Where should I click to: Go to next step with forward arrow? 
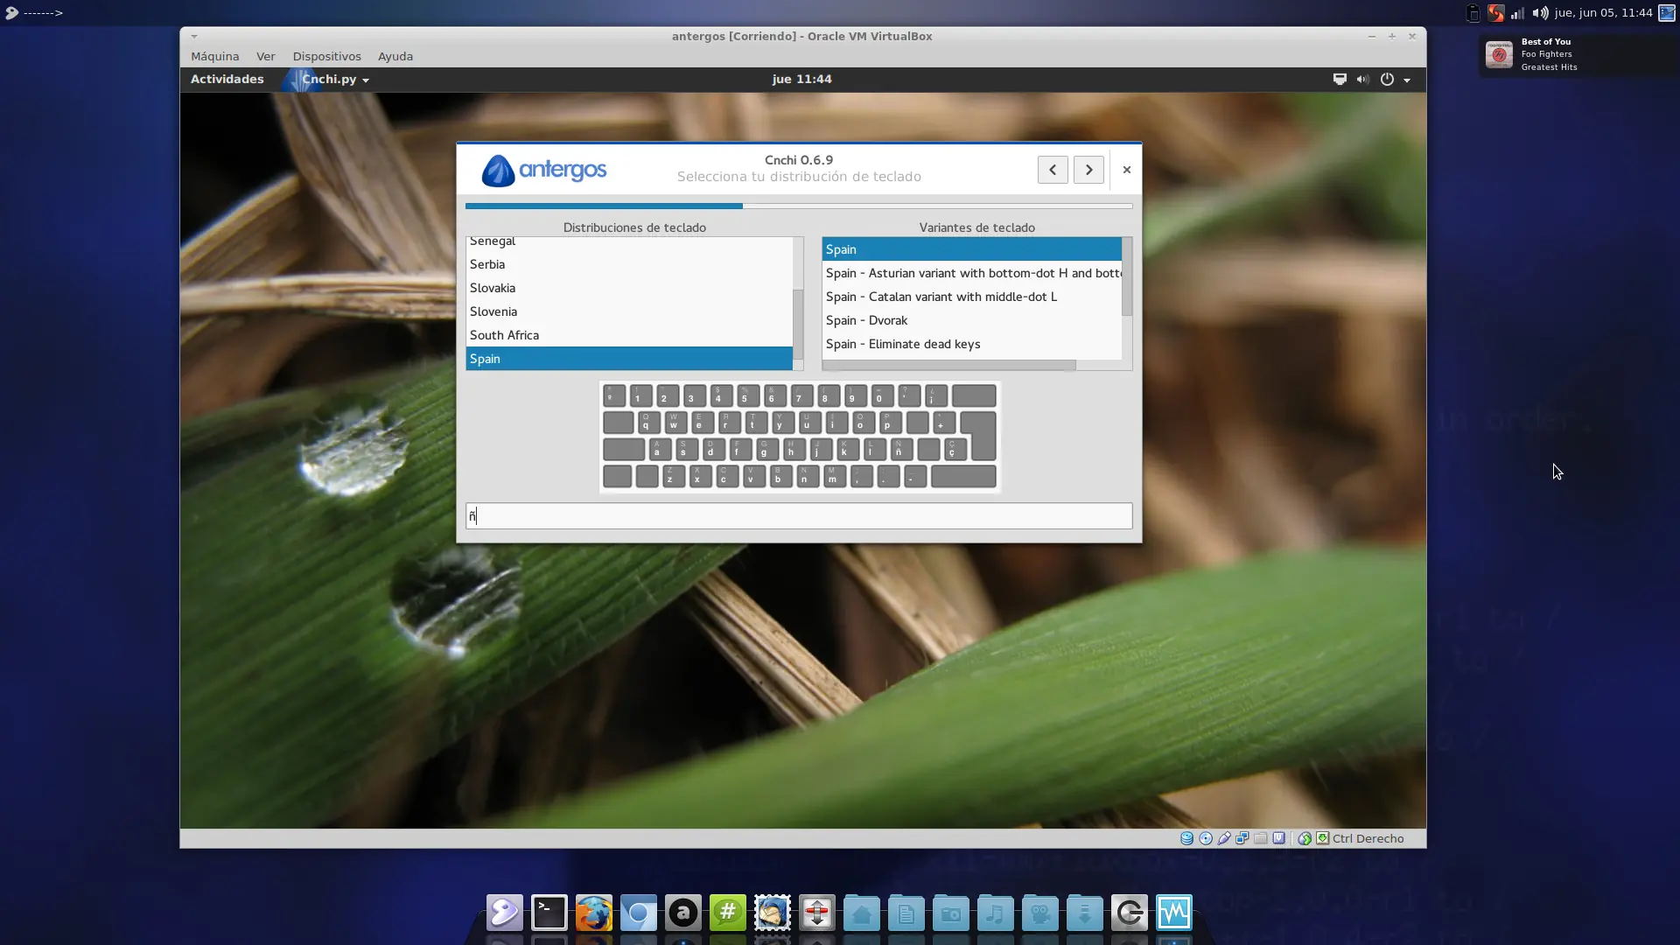coord(1088,170)
